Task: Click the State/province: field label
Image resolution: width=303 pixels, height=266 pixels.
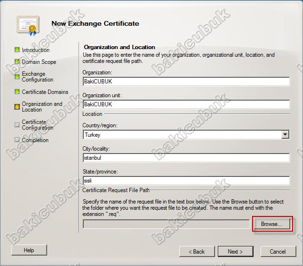Action: pyautogui.click(x=100, y=172)
